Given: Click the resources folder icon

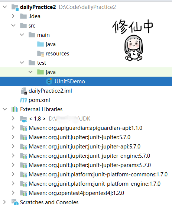Looking at the screenshot, I should tap(40, 54).
